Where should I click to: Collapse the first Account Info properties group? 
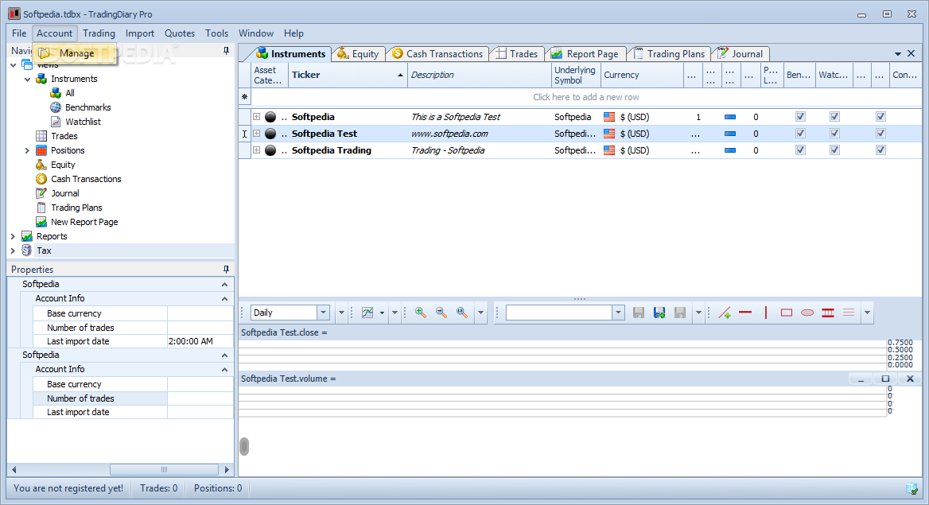click(x=224, y=299)
